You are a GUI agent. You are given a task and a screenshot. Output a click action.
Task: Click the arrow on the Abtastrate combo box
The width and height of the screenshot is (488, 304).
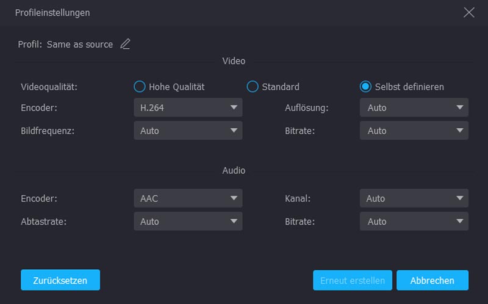(234, 222)
